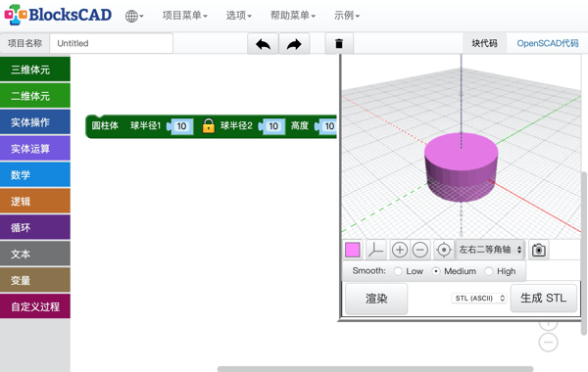The image size is (588, 372).
Task: Select Low smoothing
Action: [398, 271]
